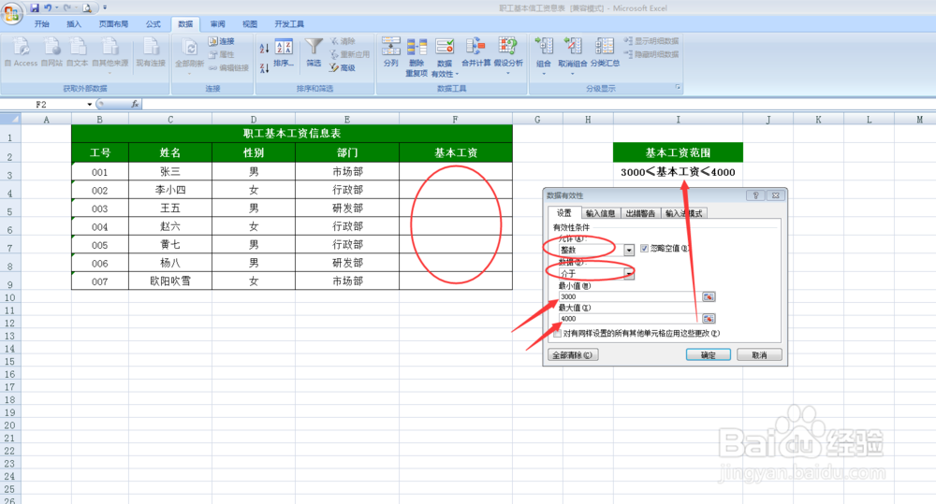Select column F header
Image resolution: width=936 pixels, height=504 pixels.
click(x=456, y=120)
